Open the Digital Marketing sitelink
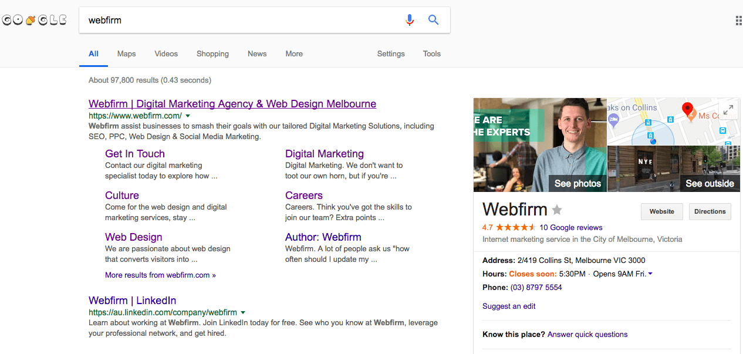 tap(325, 154)
